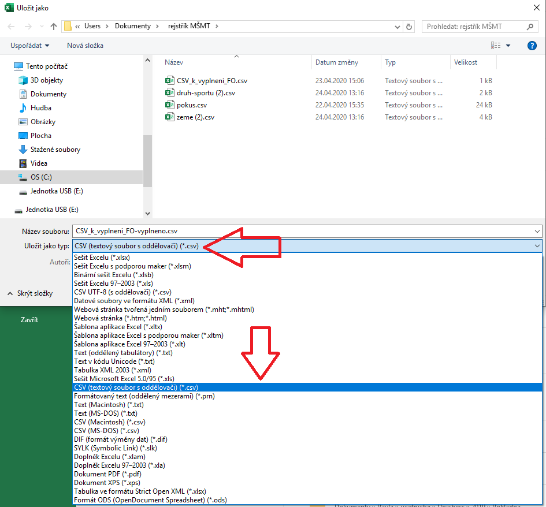Choose Sešit Excelu s podporou maker
This screenshot has height=507, width=546.
click(x=307, y=266)
